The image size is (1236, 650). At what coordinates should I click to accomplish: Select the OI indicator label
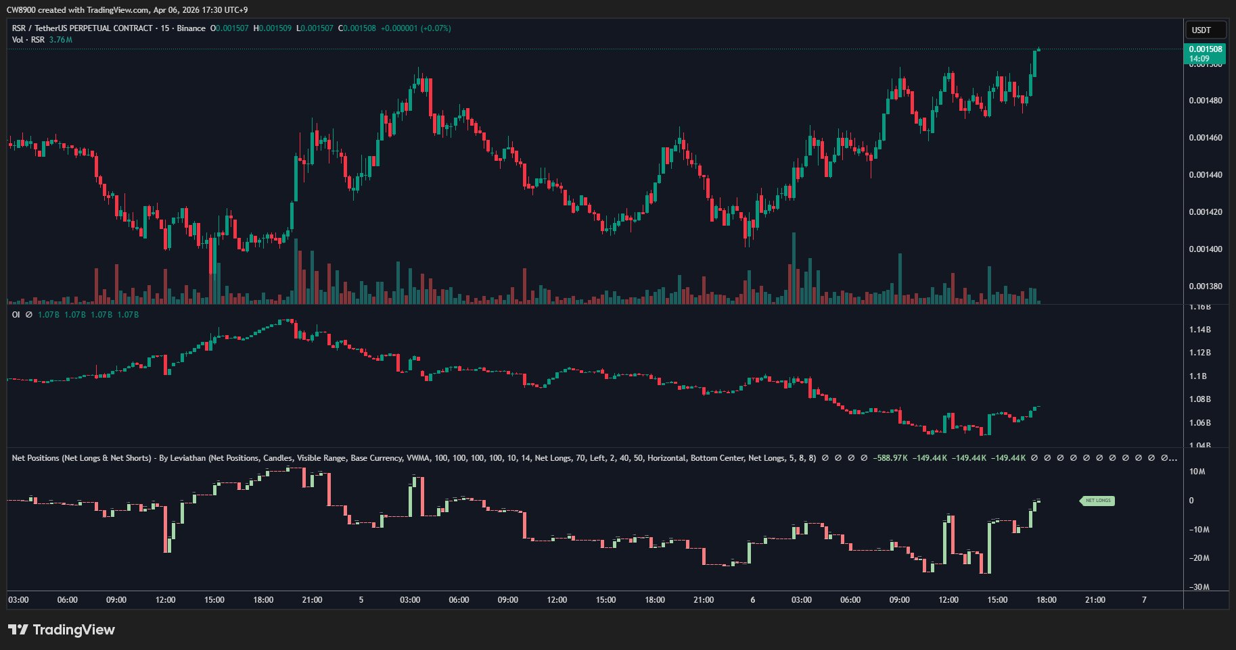tap(16, 315)
